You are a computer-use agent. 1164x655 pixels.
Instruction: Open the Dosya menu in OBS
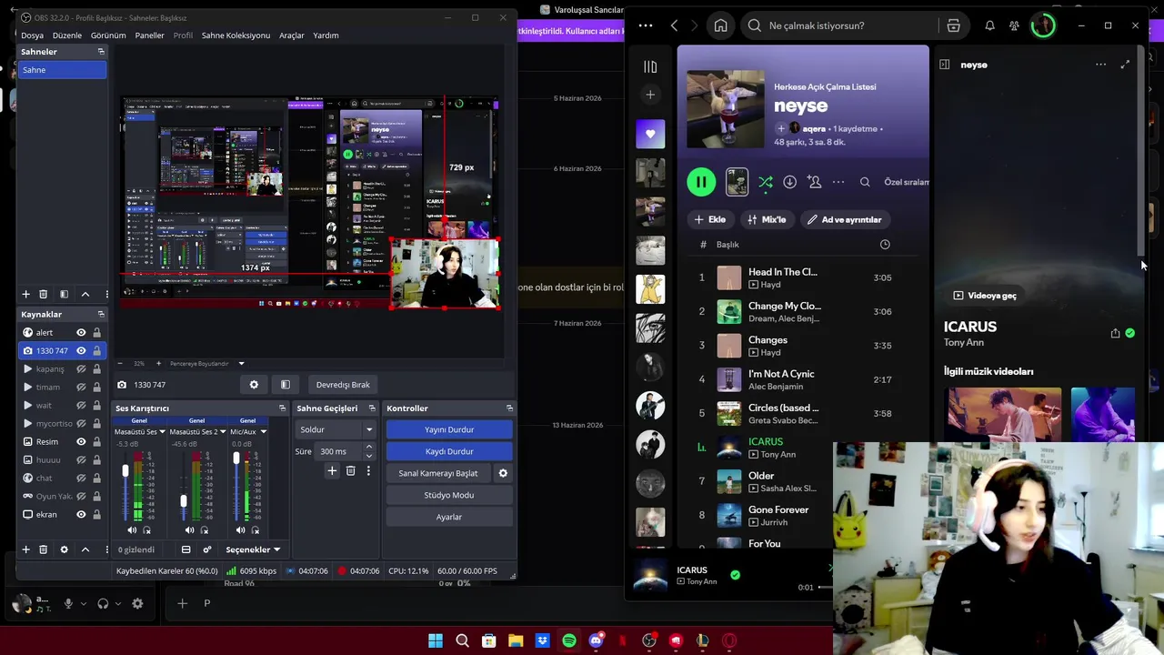click(32, 35)
